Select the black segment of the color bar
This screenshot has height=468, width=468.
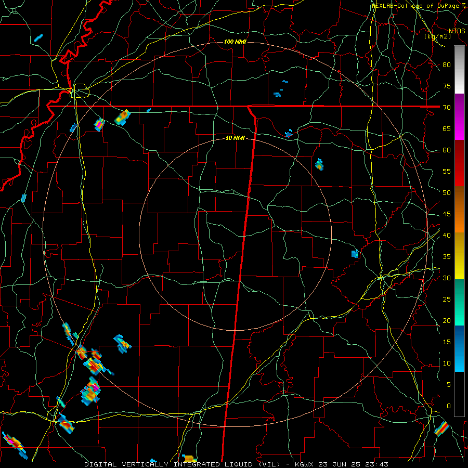pyautogui.click(x=459, y=394)
